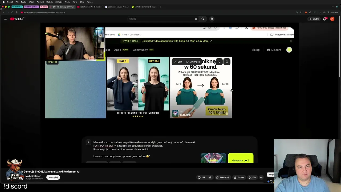Open the Pomoc menu
341x192 pixels.
point(90,2)
